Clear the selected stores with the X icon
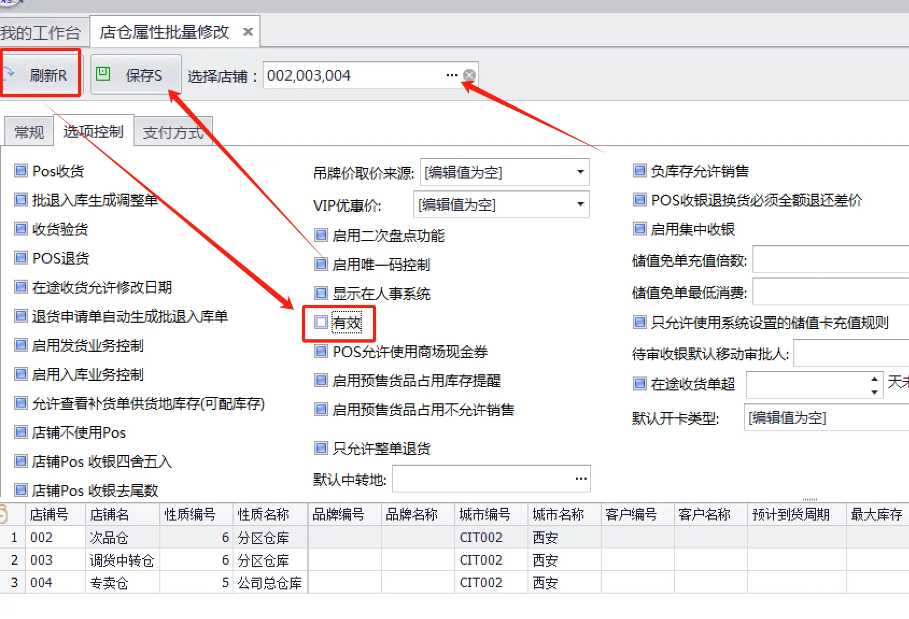This screenshot has width=909, height=619. (469, 75)
